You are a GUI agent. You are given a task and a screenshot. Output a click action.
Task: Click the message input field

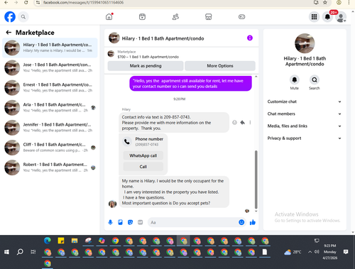point(194,222)
